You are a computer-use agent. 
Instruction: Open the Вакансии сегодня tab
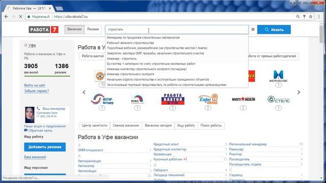click(158, 126)
